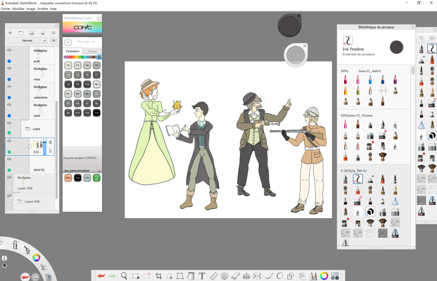The width and height of the screenshot is (437, 281).
Task: Enable the Ruler guide
Action: [214, 276]
